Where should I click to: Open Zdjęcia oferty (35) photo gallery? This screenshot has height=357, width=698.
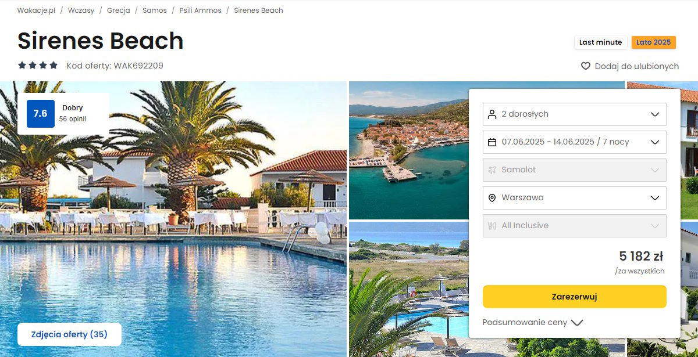pos(69,334)
